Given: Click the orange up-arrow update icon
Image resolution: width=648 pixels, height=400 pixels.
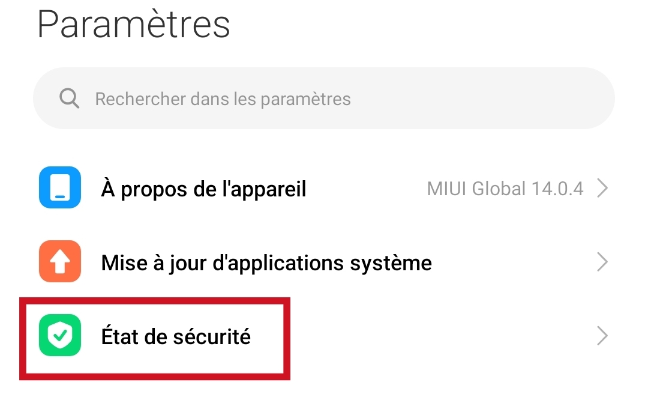Looking at the screenshot, I should click(x=59, y=262).
